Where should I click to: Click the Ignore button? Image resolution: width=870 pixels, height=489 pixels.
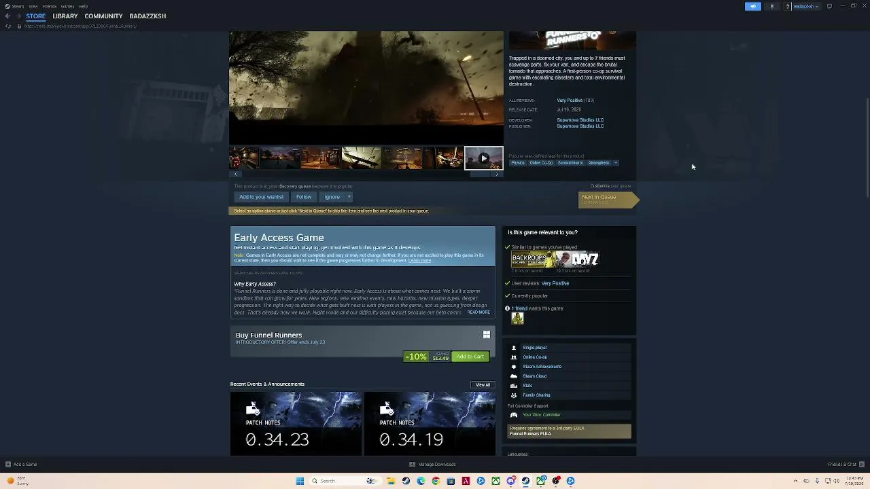(x=332, y=197)
